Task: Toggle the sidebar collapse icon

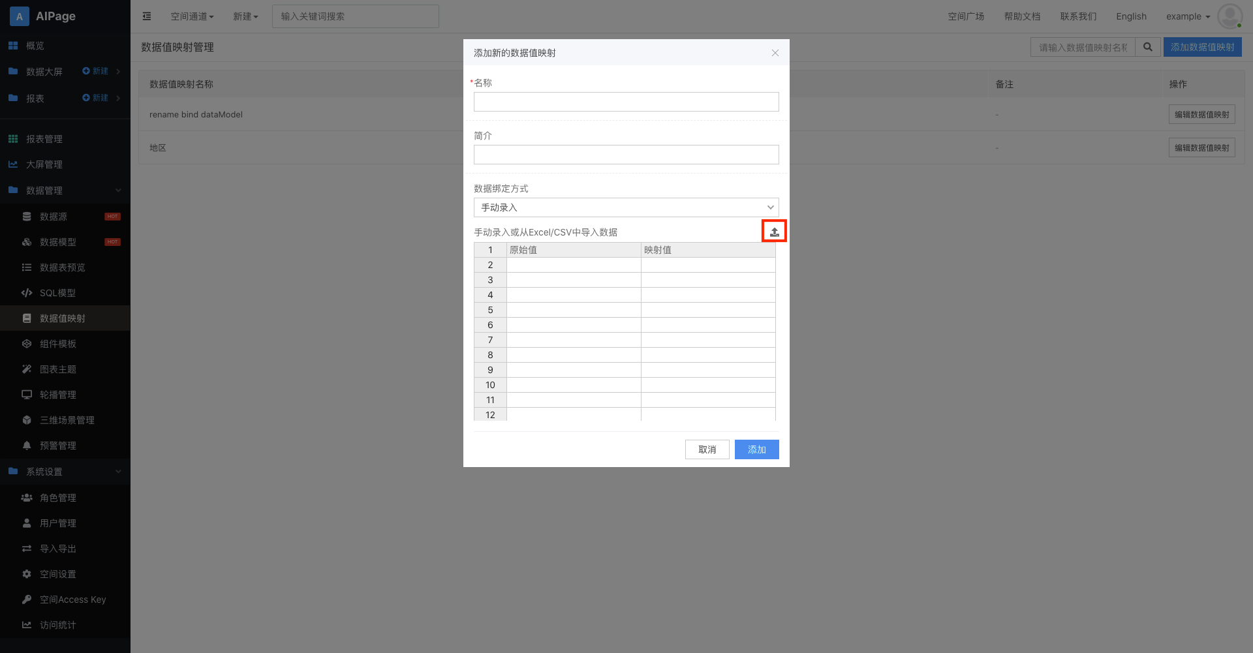Action: (147, 16)
